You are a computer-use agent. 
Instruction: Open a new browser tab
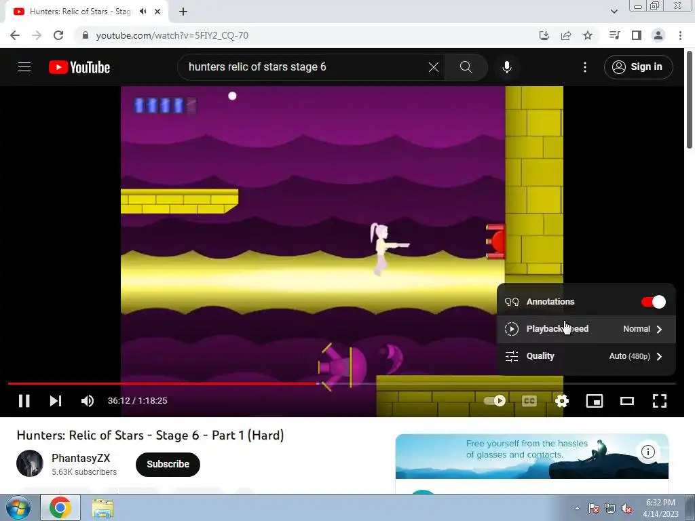(x=183, y=12)
